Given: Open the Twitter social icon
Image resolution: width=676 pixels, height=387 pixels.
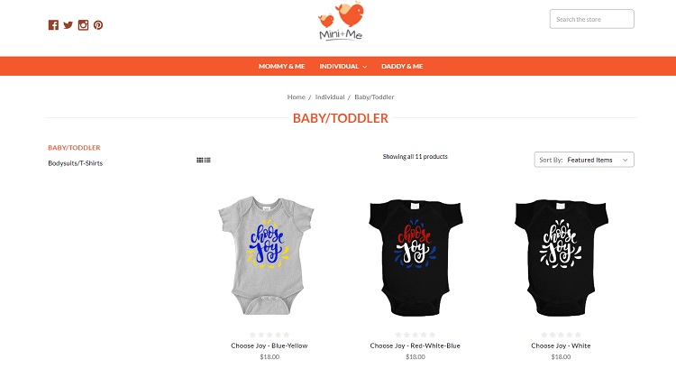Looking at the screenshot, I should click(x=69, y=25).
